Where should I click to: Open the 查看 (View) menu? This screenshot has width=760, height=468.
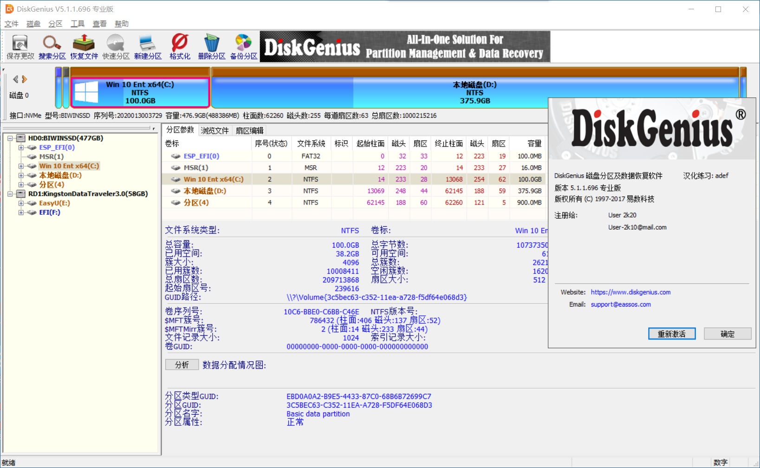pos(99,24)
